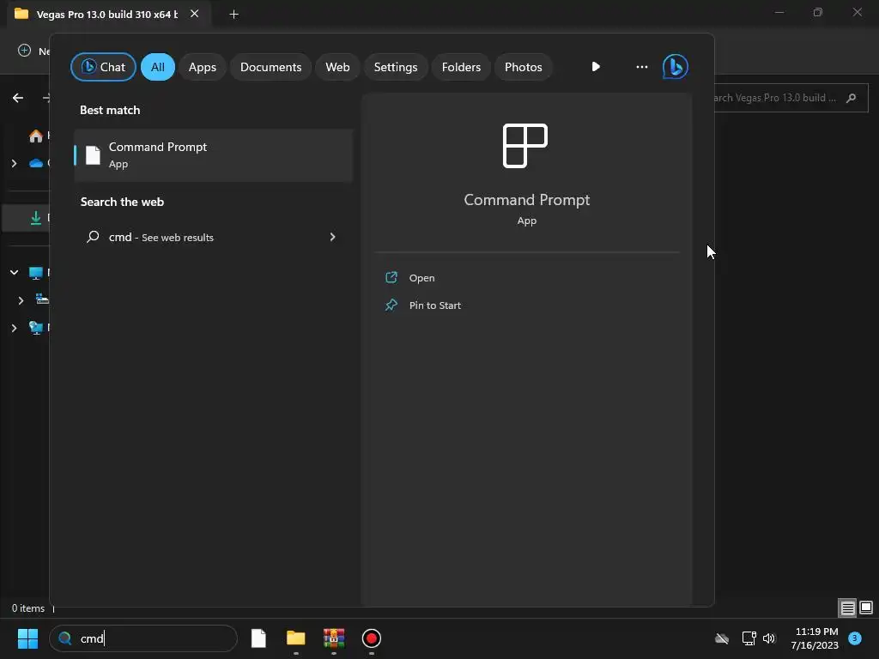Switch to the Photos filter tab
The height and width of the screenshot is (659, 879).
click(x=523, y=67)
